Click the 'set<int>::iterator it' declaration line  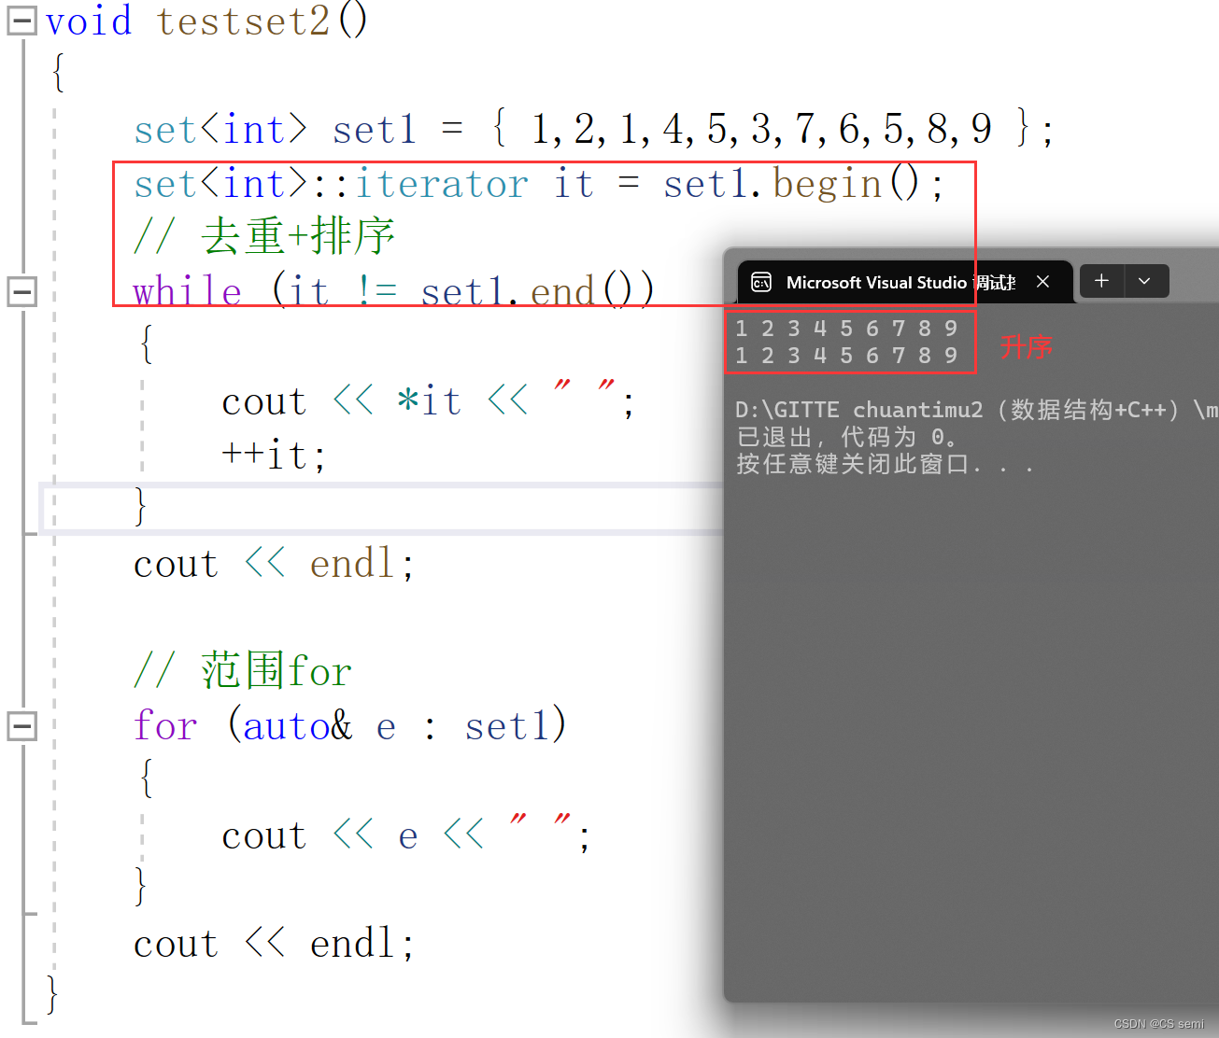click(x=539, y=184)
